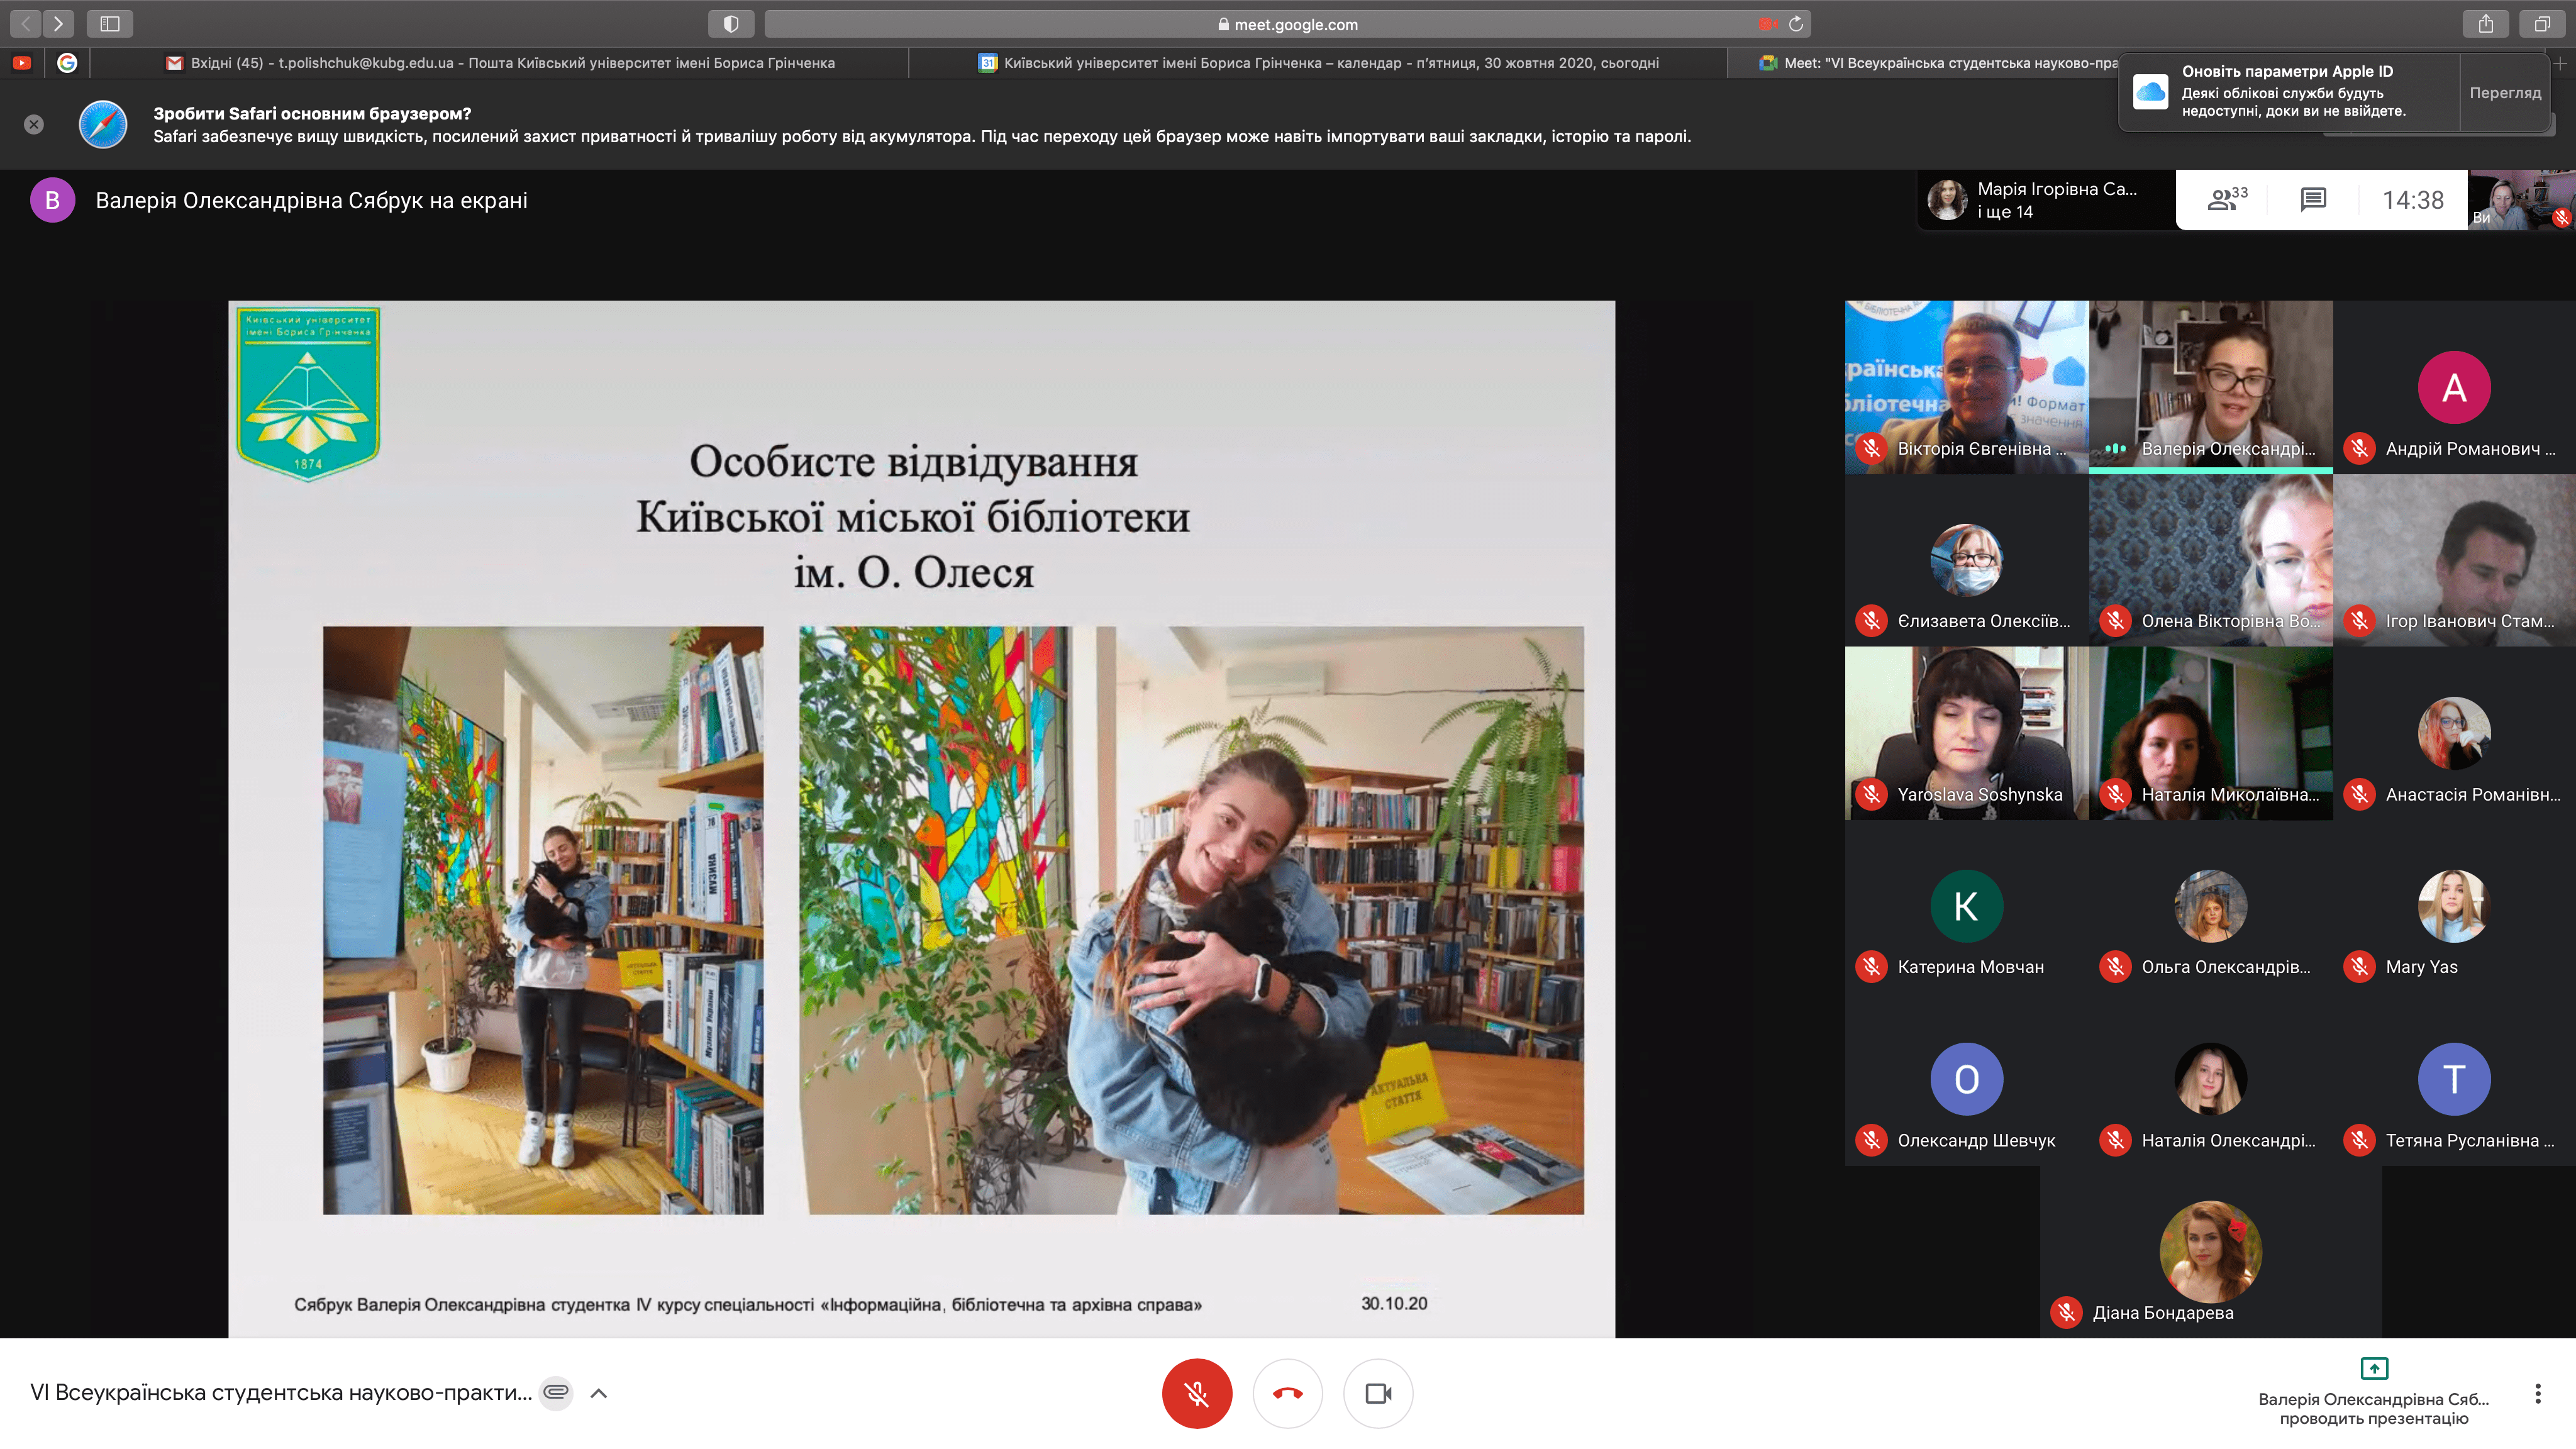Open the meeting chat icon
The height and width of the screenshot is (1449, 2576).
[2313, 200]
